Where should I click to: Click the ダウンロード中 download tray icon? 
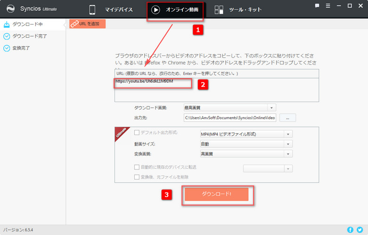point(7,24)
